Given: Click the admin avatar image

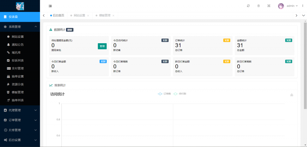Looking at the screenshot, I should click(281, 6).
